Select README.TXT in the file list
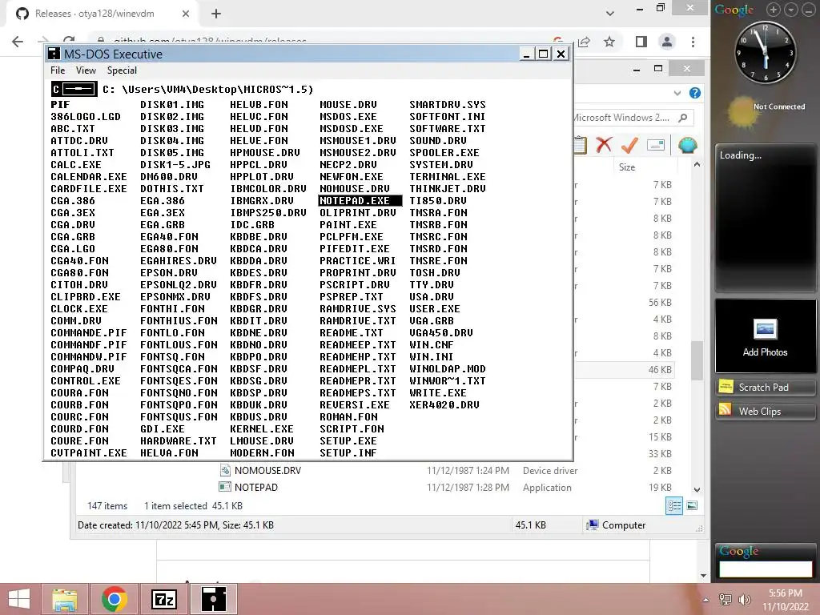The height and width of the screenshot is (615, 820). tap(351, 333)
